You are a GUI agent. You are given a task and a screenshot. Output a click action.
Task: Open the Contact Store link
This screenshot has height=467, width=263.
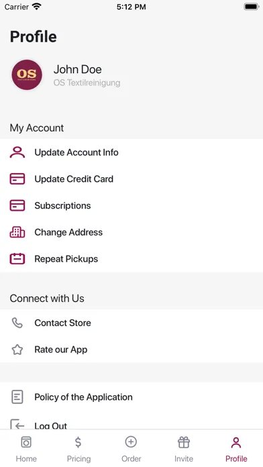[131, 323]
